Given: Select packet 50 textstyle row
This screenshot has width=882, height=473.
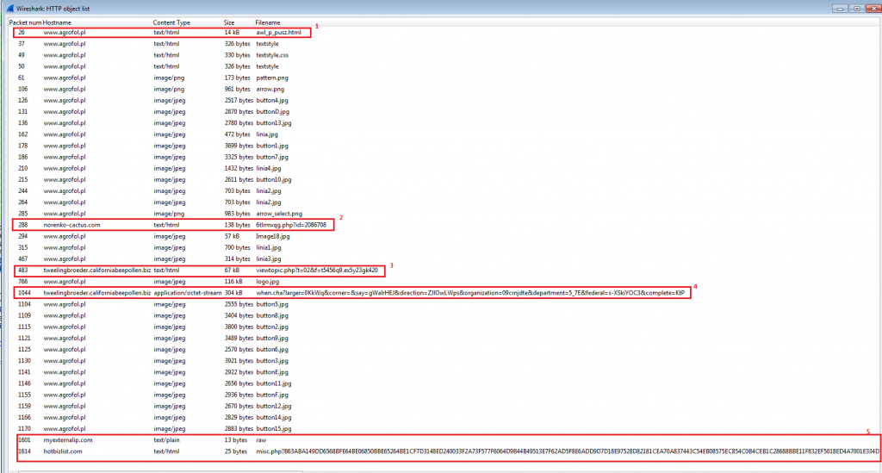Looking at the screenshot, I should tap(444, 66).
